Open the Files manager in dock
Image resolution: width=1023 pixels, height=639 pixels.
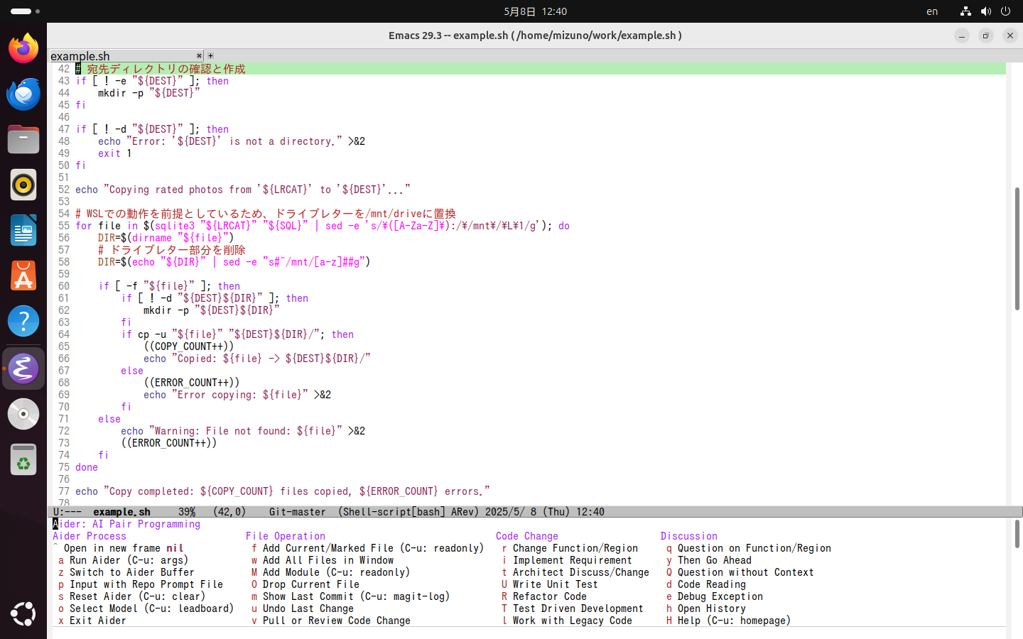[x=23, y=139]
